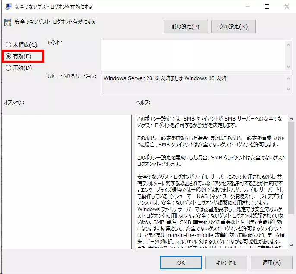Maximize the dialog window
This screenshot has height=274, width=296.
pos(267,6)
